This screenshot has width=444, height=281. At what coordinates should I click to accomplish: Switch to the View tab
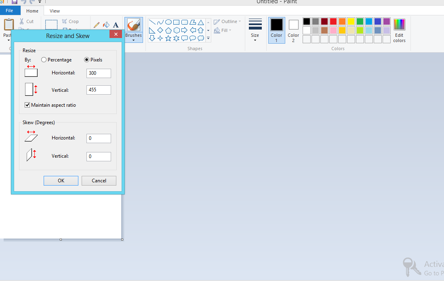pos(55,11)
